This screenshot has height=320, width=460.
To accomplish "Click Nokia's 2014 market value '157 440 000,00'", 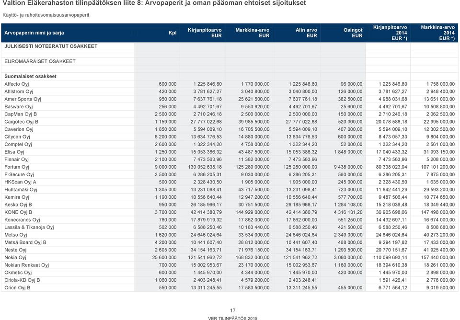I will (437, 258).
